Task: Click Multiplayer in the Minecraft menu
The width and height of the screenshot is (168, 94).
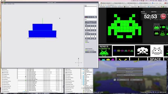Action: 130,72
